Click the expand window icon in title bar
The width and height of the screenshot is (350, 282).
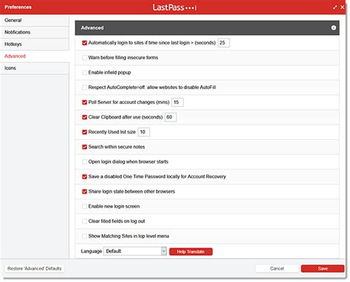[334, 7]
